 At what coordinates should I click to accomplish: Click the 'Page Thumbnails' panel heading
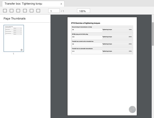[x=15, y=18]
